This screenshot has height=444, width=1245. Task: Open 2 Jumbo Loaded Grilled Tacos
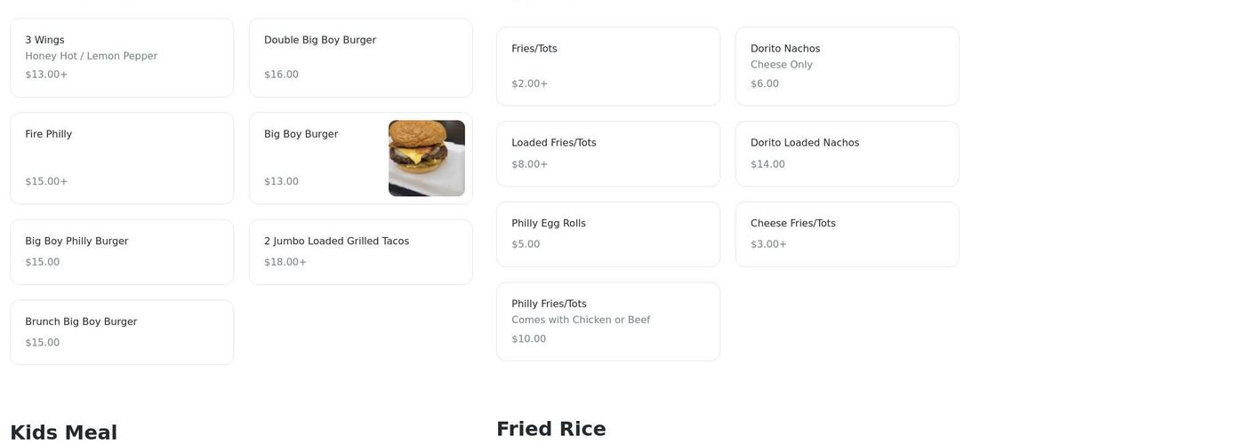[360, 252]
